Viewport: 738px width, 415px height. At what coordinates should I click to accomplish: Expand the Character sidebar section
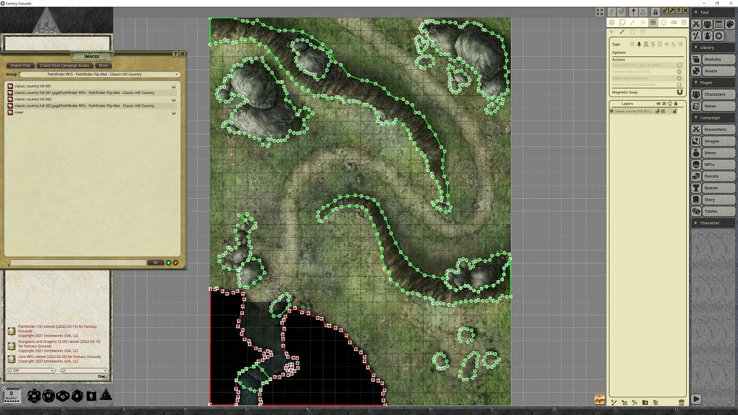tap(714, 222)
